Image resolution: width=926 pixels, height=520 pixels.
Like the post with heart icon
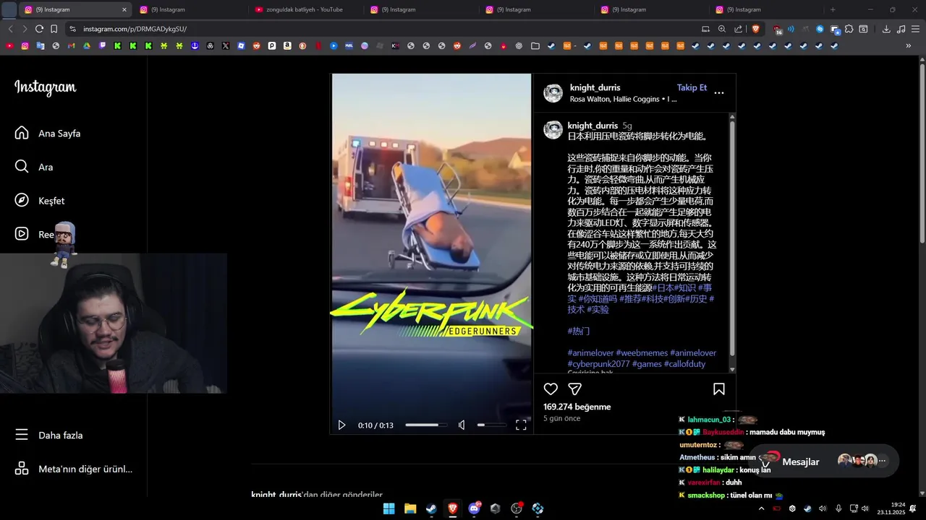[x=551, y=389]
